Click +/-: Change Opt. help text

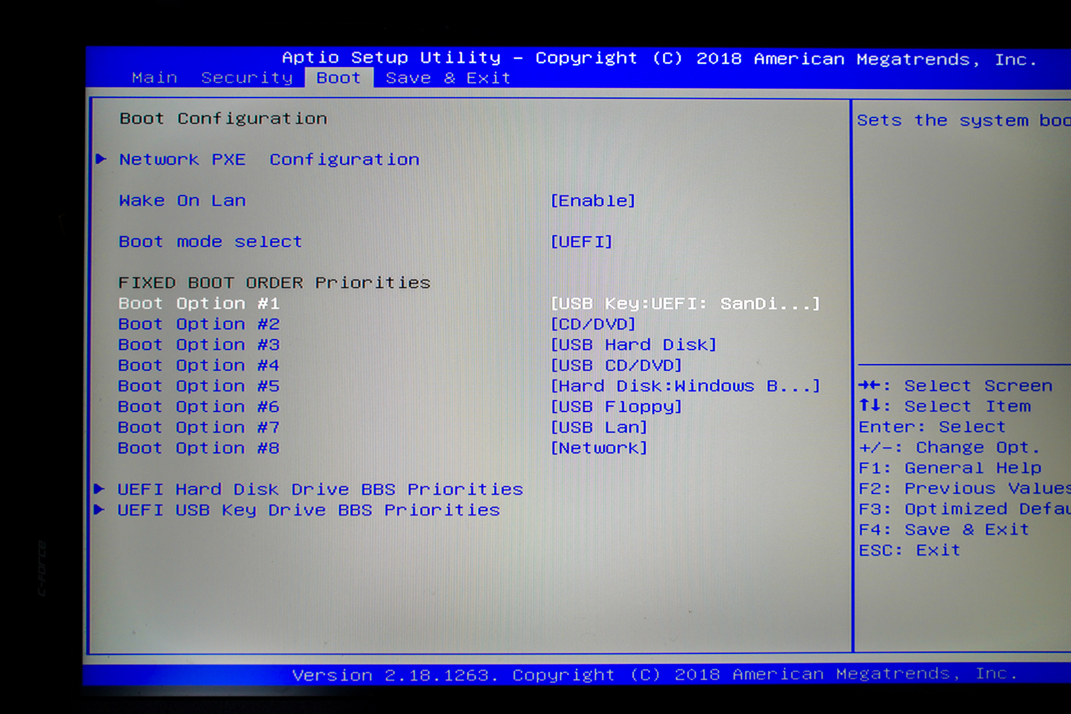[949, 448]
